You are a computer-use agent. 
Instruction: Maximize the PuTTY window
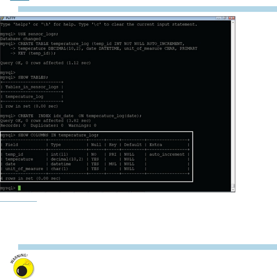tap(225, 18)
